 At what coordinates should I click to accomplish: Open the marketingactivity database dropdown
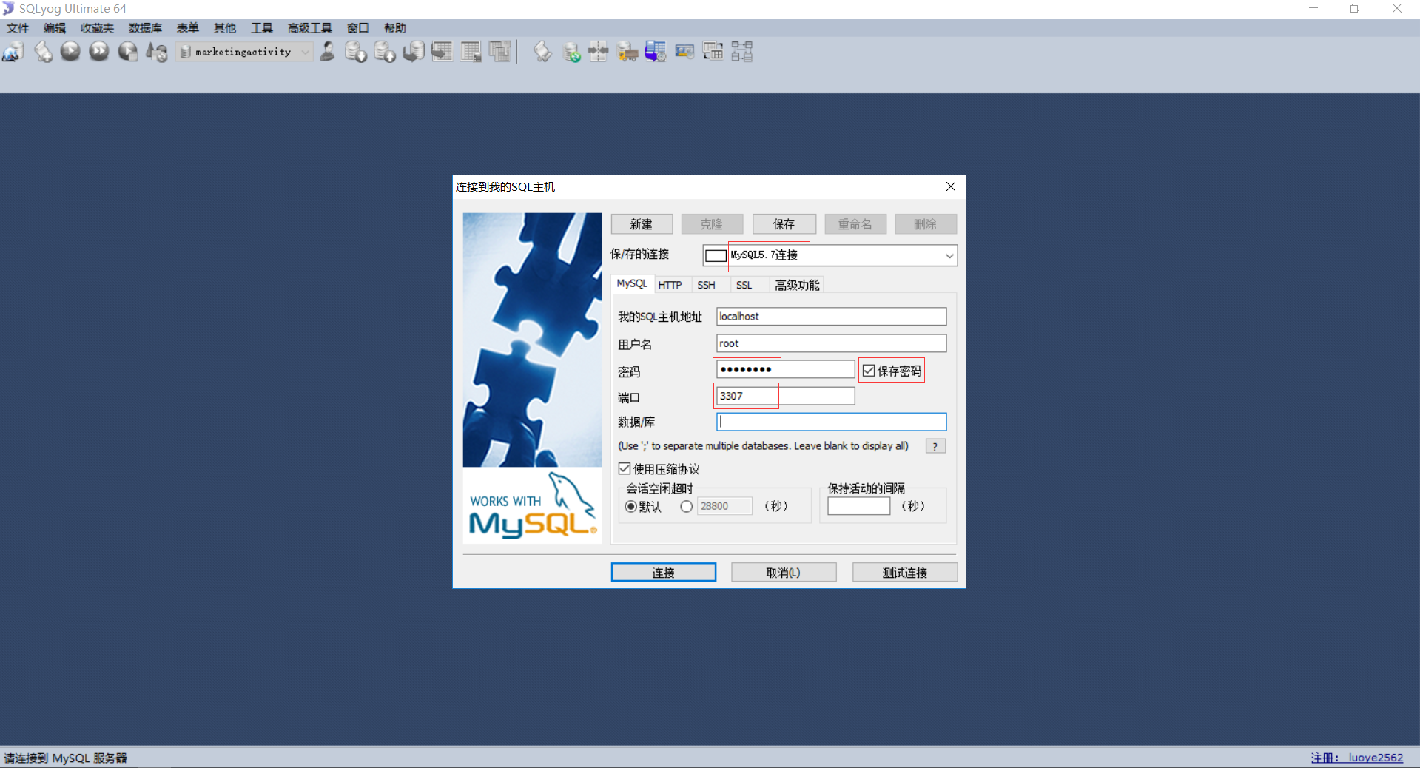[x=244, y=52]
